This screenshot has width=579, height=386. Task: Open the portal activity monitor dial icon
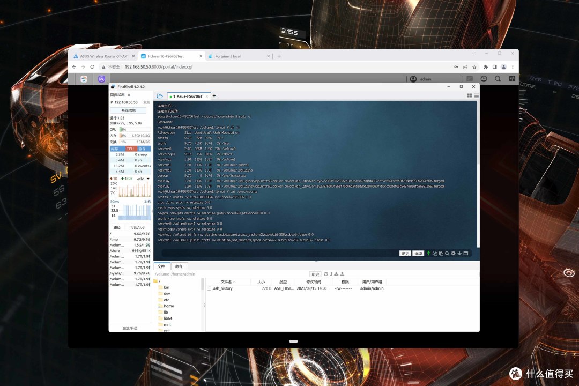pyautogui.click(x=484, y=79)
